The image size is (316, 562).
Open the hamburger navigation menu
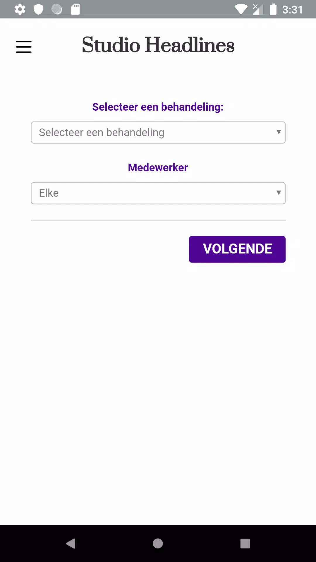[x=24, y=47]
